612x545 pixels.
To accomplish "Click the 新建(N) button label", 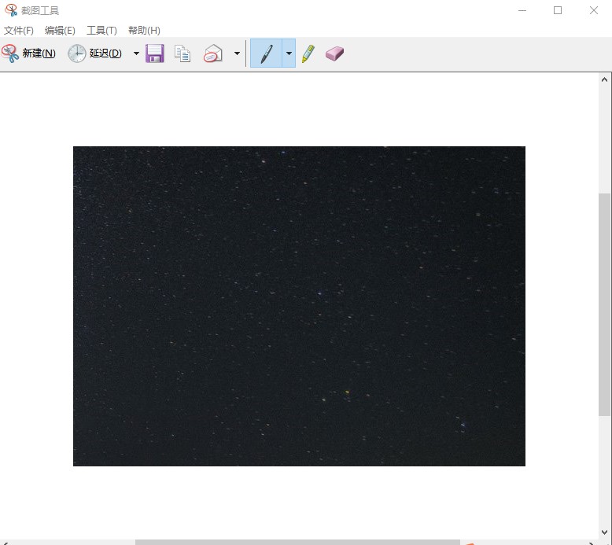I will 39,53.
